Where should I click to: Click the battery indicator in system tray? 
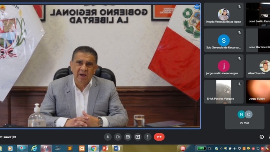pyautogui.click(x=201, y=148)
